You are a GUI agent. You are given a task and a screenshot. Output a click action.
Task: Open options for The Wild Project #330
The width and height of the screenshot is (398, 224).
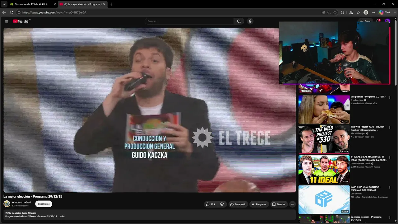[390, 128]
